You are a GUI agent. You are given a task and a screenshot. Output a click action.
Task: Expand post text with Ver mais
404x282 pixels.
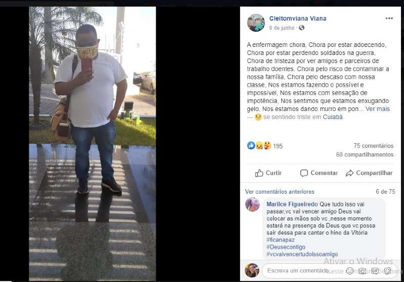(378, 109)
